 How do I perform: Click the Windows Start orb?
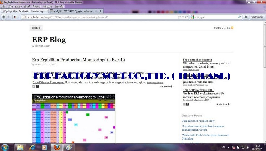pos(5,147)
